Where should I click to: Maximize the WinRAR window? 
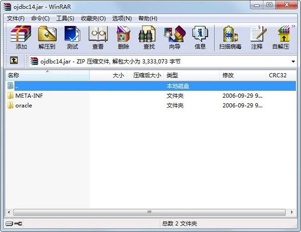(269, 5)
